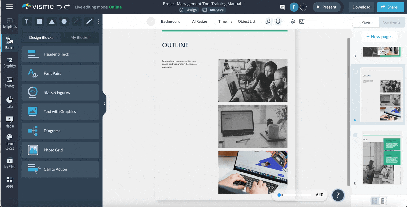Open page 4 thumbnail options menu
407x207 pixels.
coord(355,71)
